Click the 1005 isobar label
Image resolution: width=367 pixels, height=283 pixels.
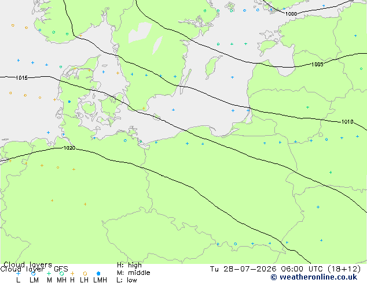[317, 65]
